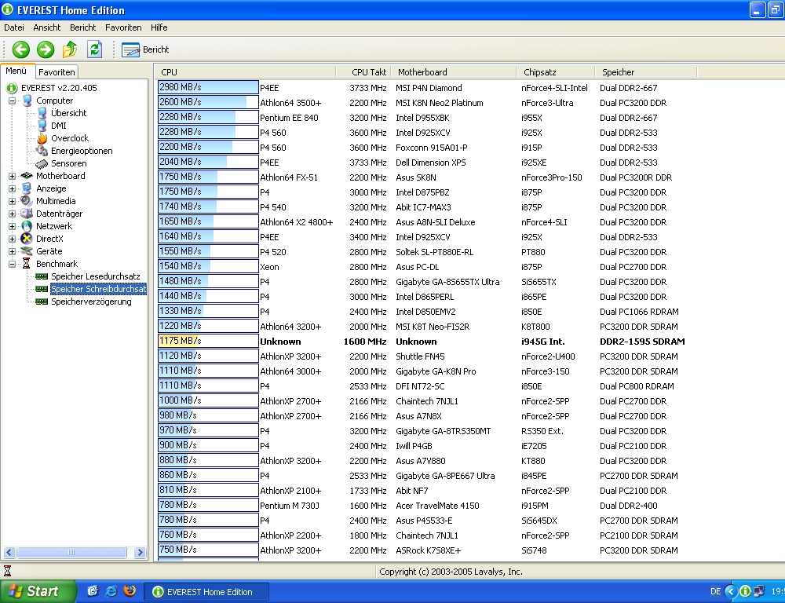The height and width of the screenshot is (603, 785).
Task: Open the Ansicht menu
Action: [x=46, y=27]
